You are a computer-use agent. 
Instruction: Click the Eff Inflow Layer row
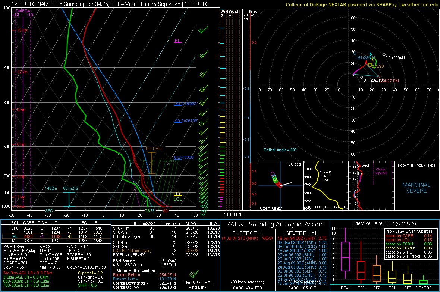pos(166,236)
